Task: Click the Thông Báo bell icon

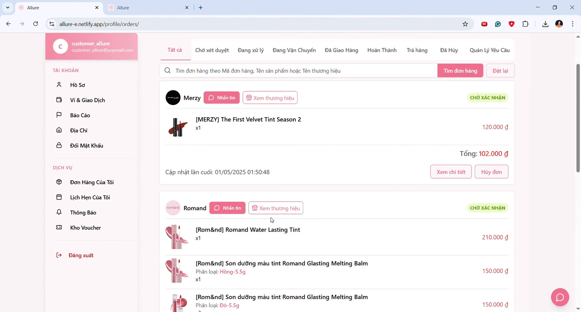Action: [x=59, y=212]
